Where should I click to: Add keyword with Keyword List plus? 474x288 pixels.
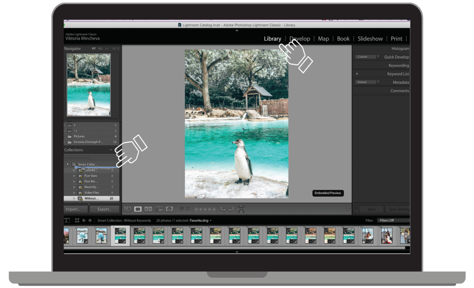(x=357, y=74)
